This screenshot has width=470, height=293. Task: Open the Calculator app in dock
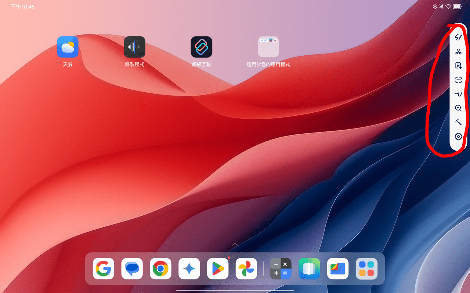(x=281, y=269)
